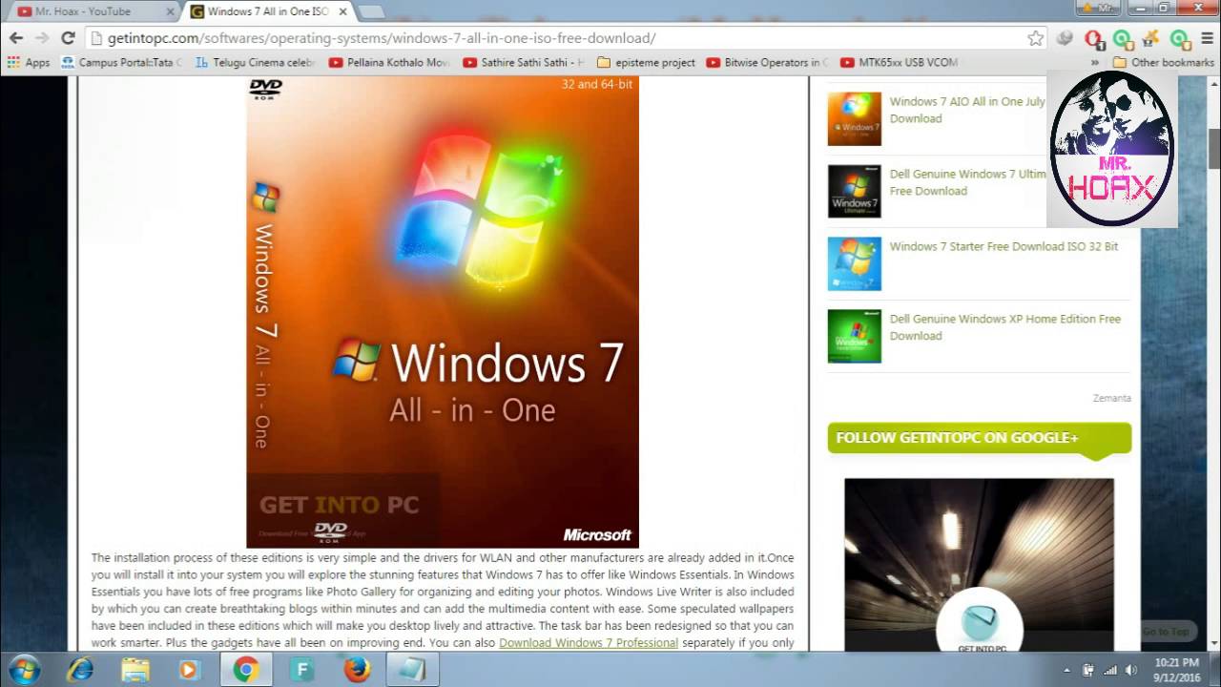The image size is (1221, 687).
Task: Launch Firefox from the taskbar
Action: point(357,670)
